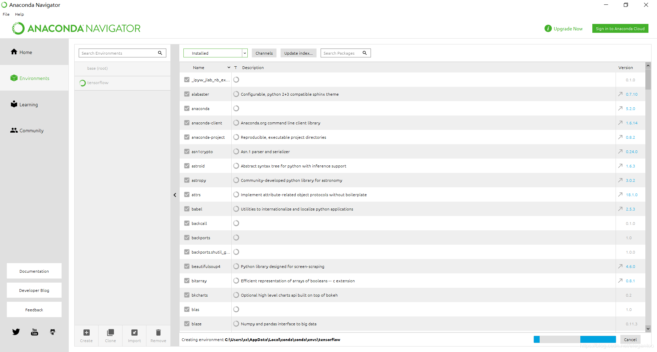Collapse the environments panel with left chevron
Viewport: 657px width, 352px height.
click(175, 195)
